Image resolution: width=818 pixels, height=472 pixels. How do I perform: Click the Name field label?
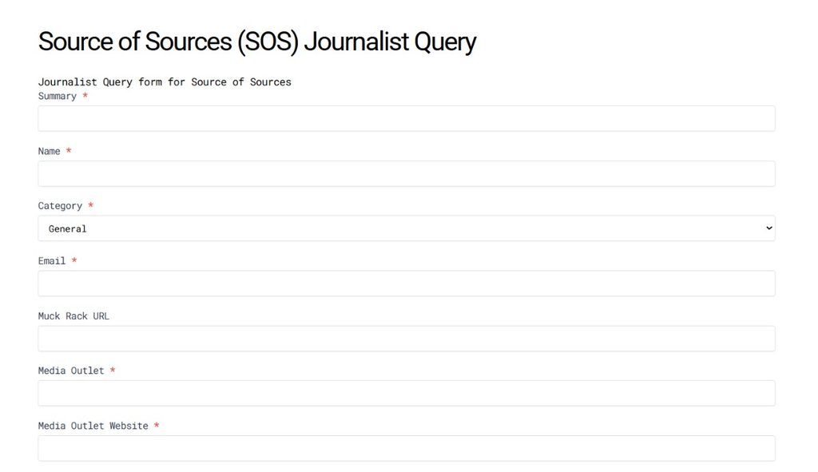tap(49, 151)
